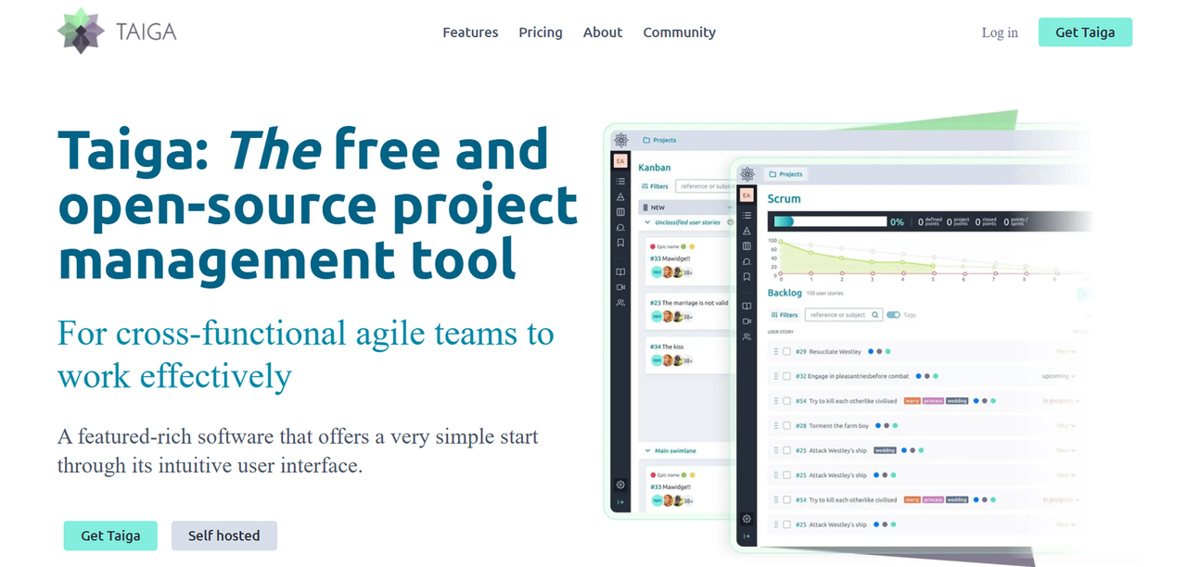Open the settings gear in Kanban sidebar
Screen dimensions: 1187x567
tap(620, 485)
